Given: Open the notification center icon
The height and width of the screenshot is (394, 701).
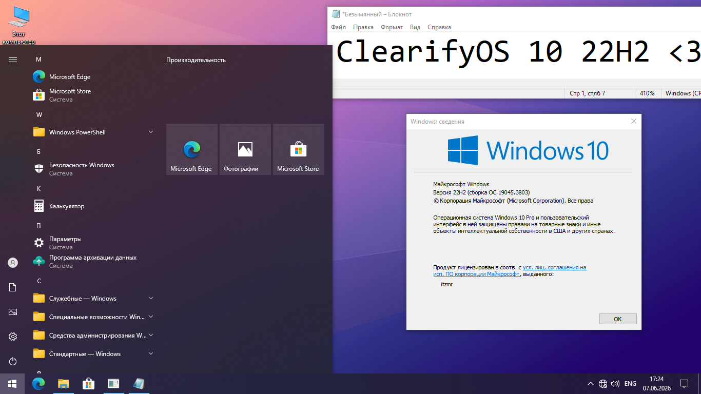Looking at the screenshot, I should tap(684, 384).
